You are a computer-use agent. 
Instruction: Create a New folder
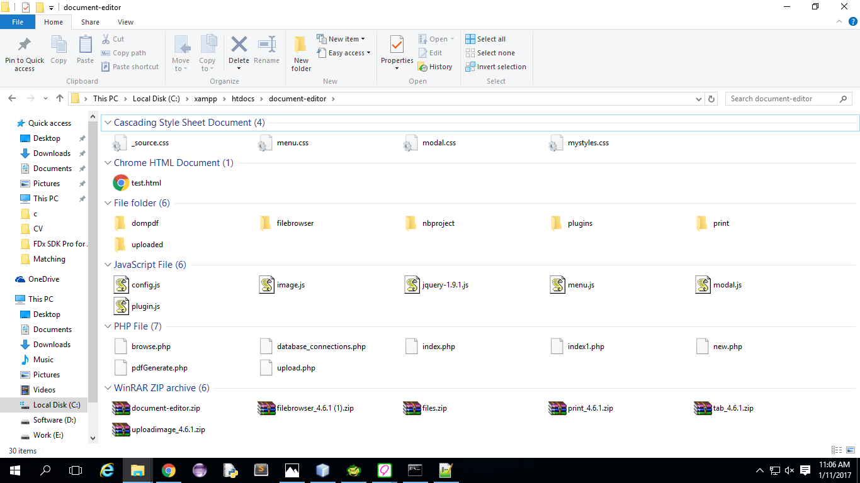pos(301,53)
